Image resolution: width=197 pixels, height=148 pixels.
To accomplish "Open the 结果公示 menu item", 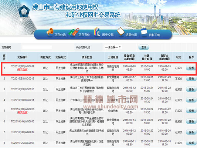I will pyautogui.click(x=131, y=35).
